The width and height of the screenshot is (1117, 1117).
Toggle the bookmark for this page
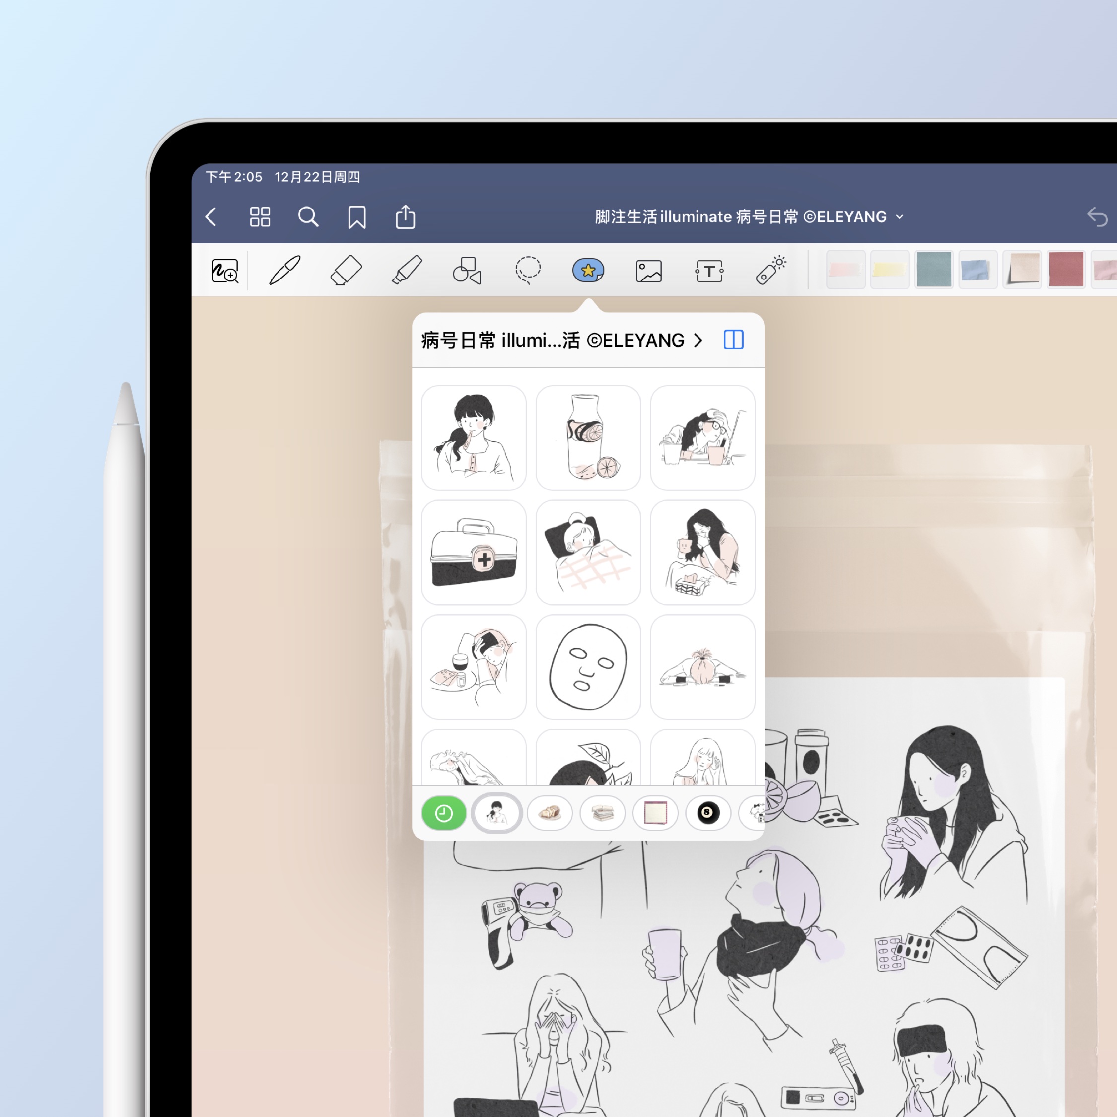[357, 217]
